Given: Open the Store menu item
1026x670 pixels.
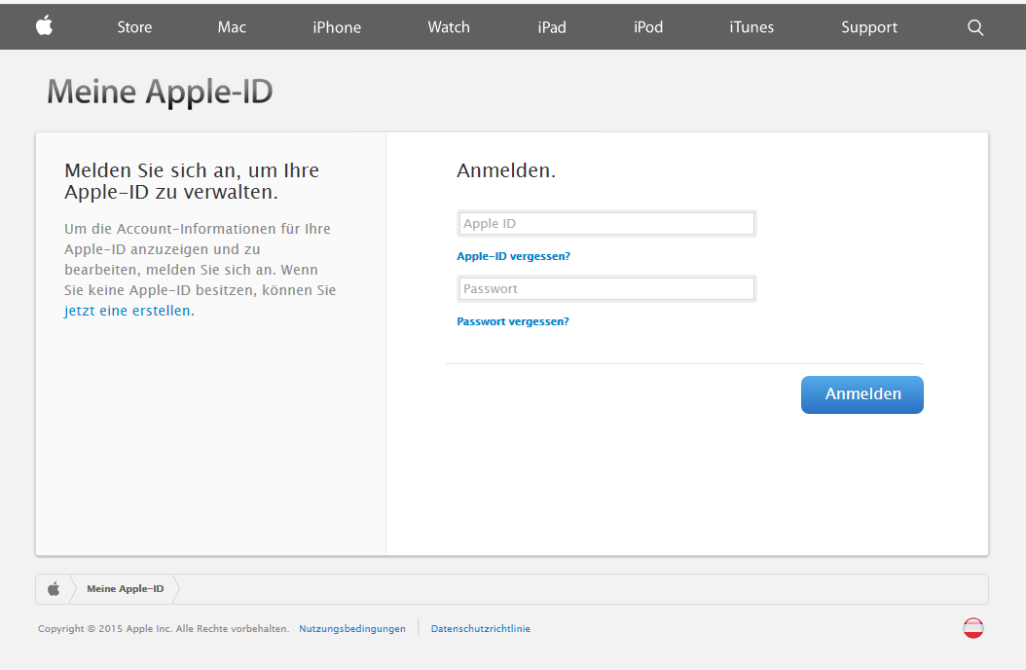Looking at the screenshot, I should pyautogui.click(x=134, y=27).
